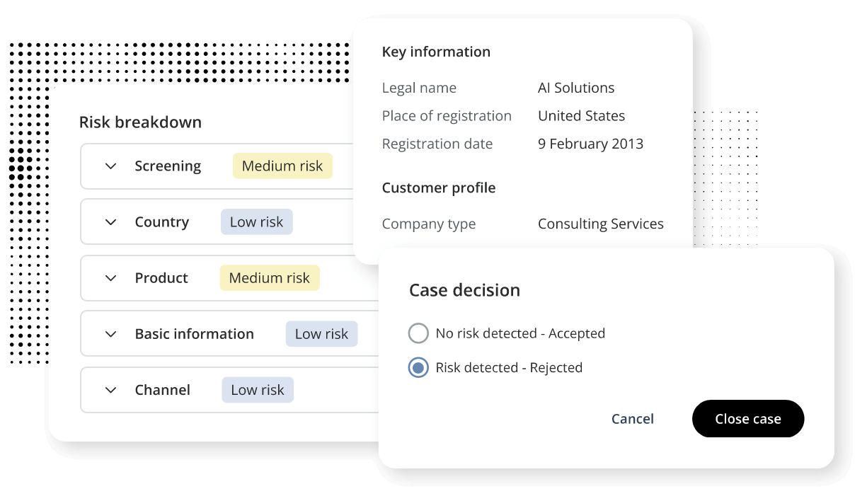Expand the Country risk row chevron

pyautogui.click(x=110, y=222)
